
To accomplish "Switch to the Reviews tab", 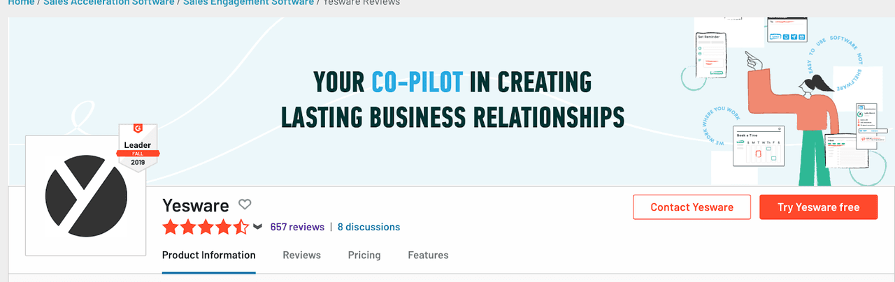I will pos(301,255).
